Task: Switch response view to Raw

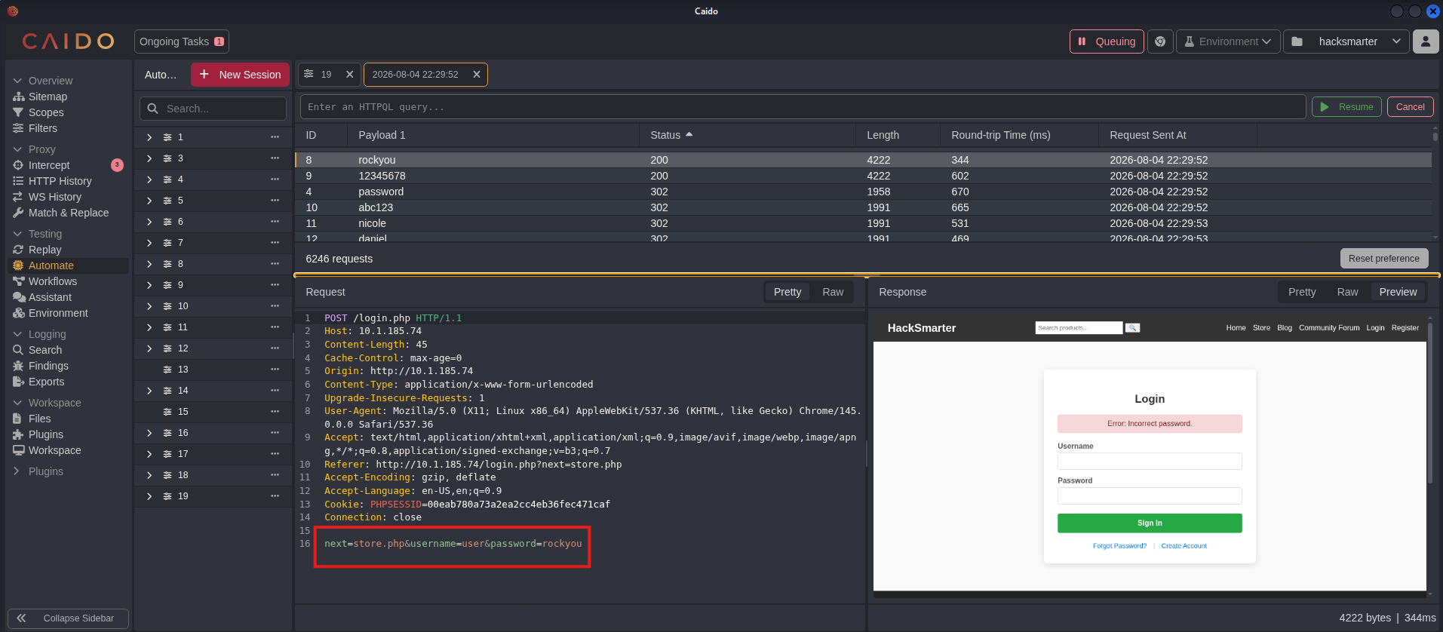Action: pyautogui.click(x=1347, y=292)
